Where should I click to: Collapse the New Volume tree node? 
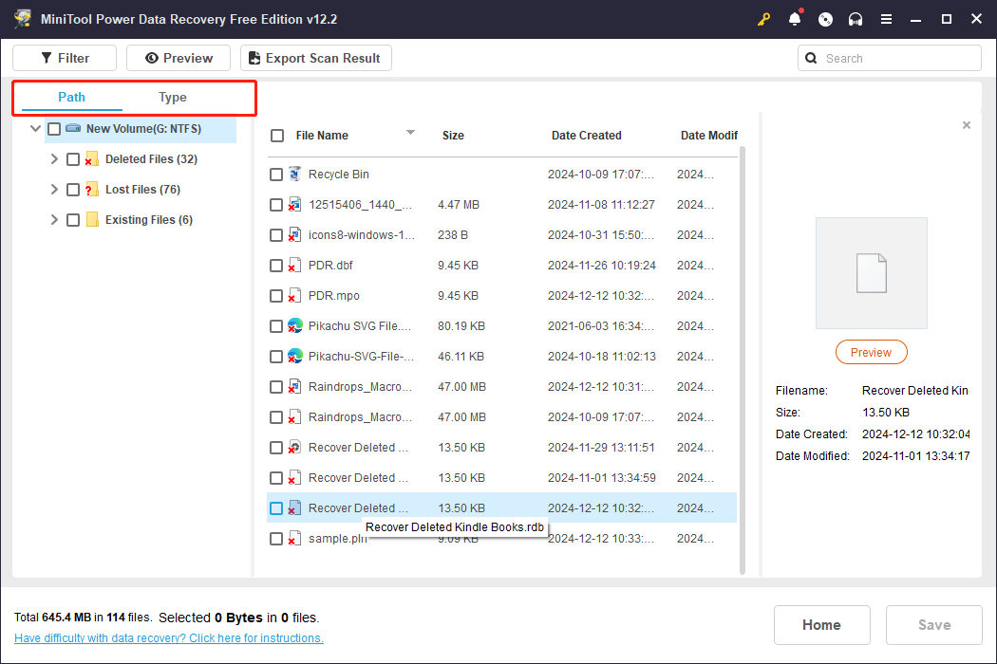click(x=36, y=128)
